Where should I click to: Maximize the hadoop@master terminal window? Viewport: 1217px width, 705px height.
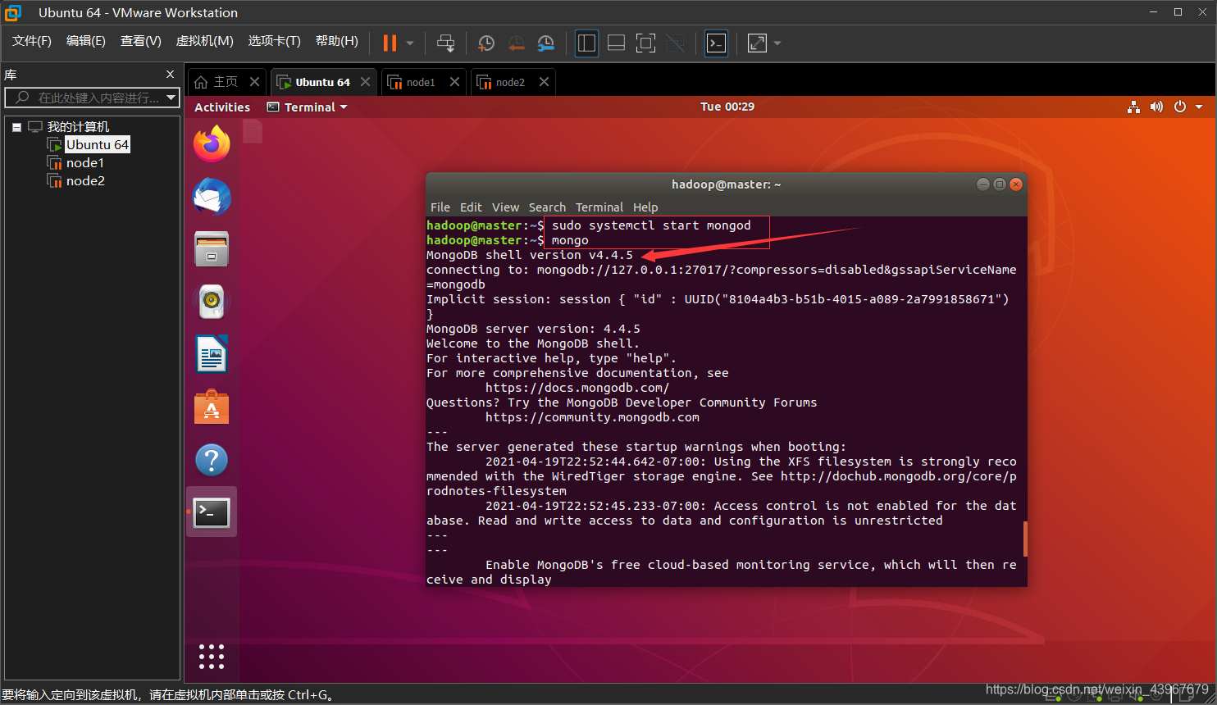point(1000,184)
